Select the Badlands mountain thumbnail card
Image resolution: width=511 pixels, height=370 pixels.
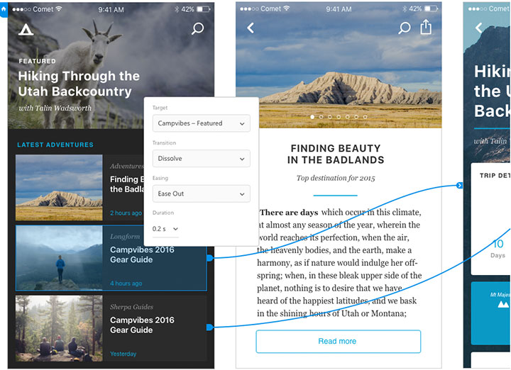(59, 187)
